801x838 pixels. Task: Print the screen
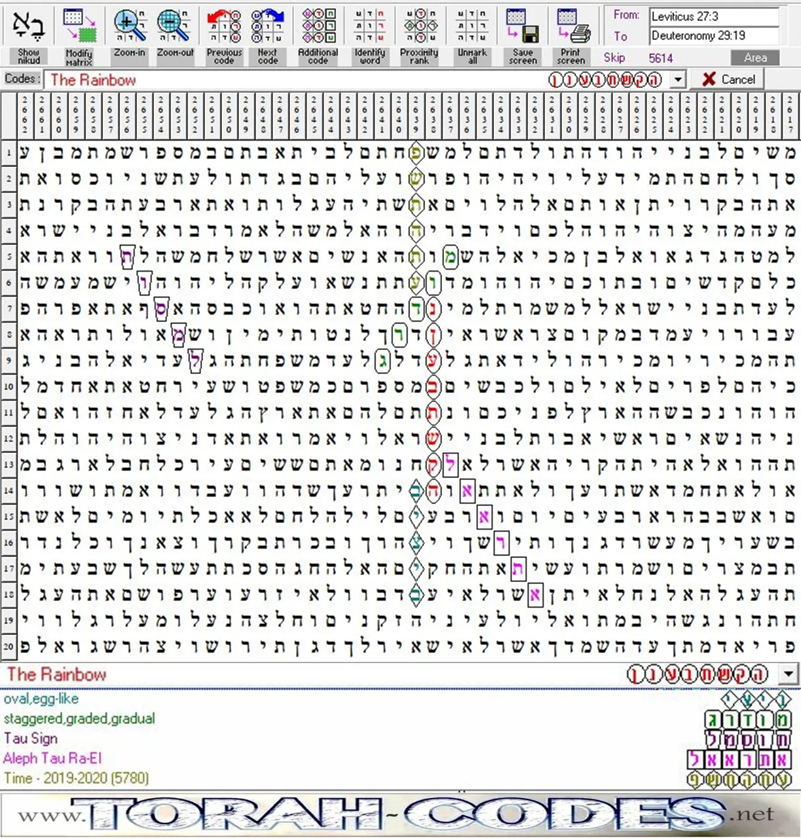pos(571,35)
